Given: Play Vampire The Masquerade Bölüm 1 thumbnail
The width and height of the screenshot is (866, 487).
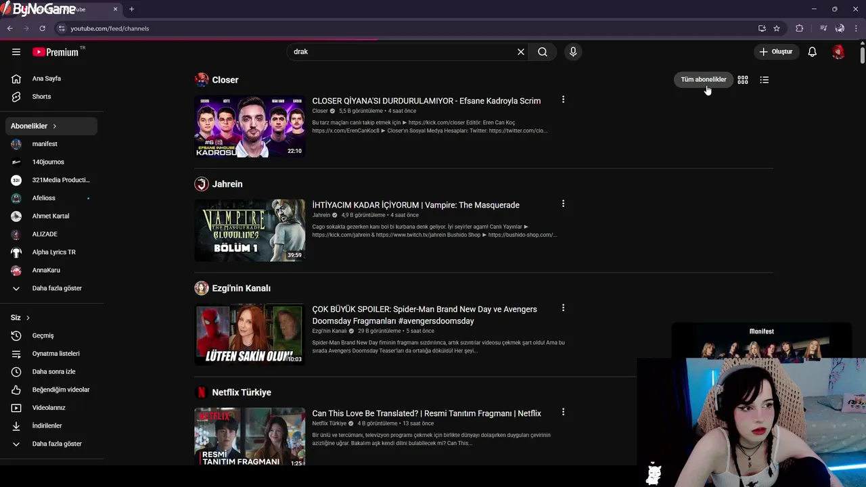Looking at the screenshot, I should coord(250,231).
